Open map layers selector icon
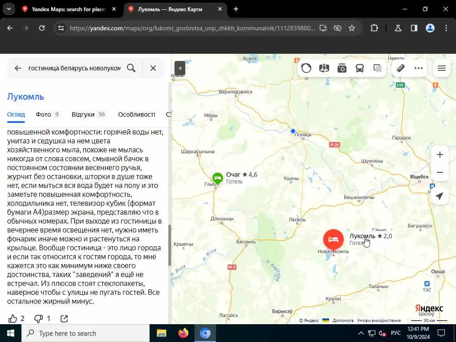The height and width of the screenshot is (342, 456). tap(378, 68)
